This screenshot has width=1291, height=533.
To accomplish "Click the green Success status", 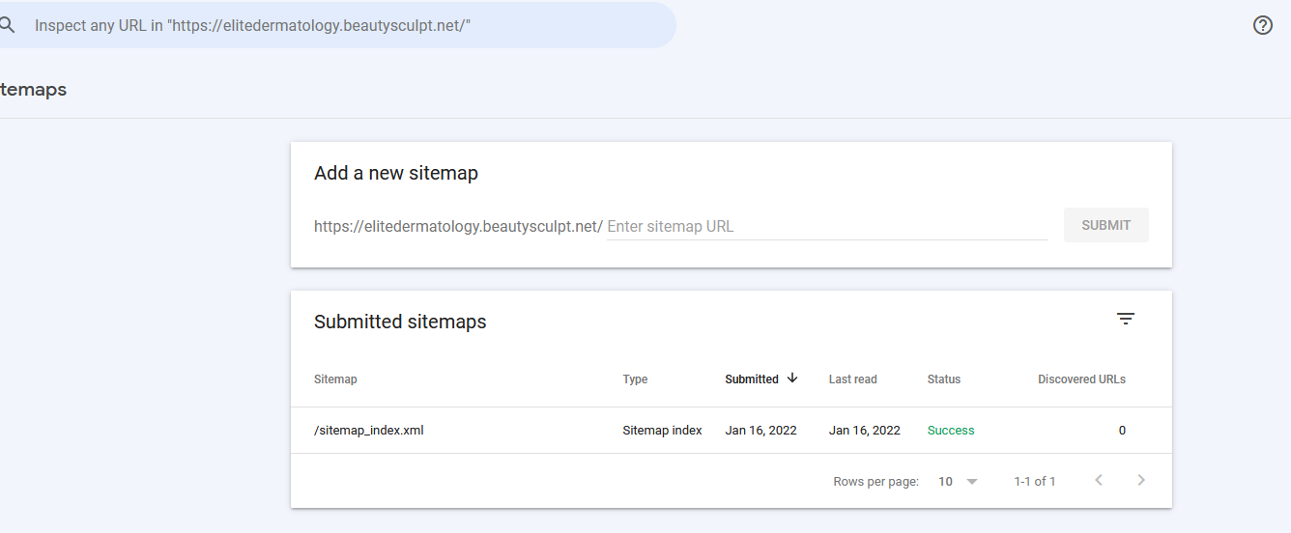I will coord(951,431).
